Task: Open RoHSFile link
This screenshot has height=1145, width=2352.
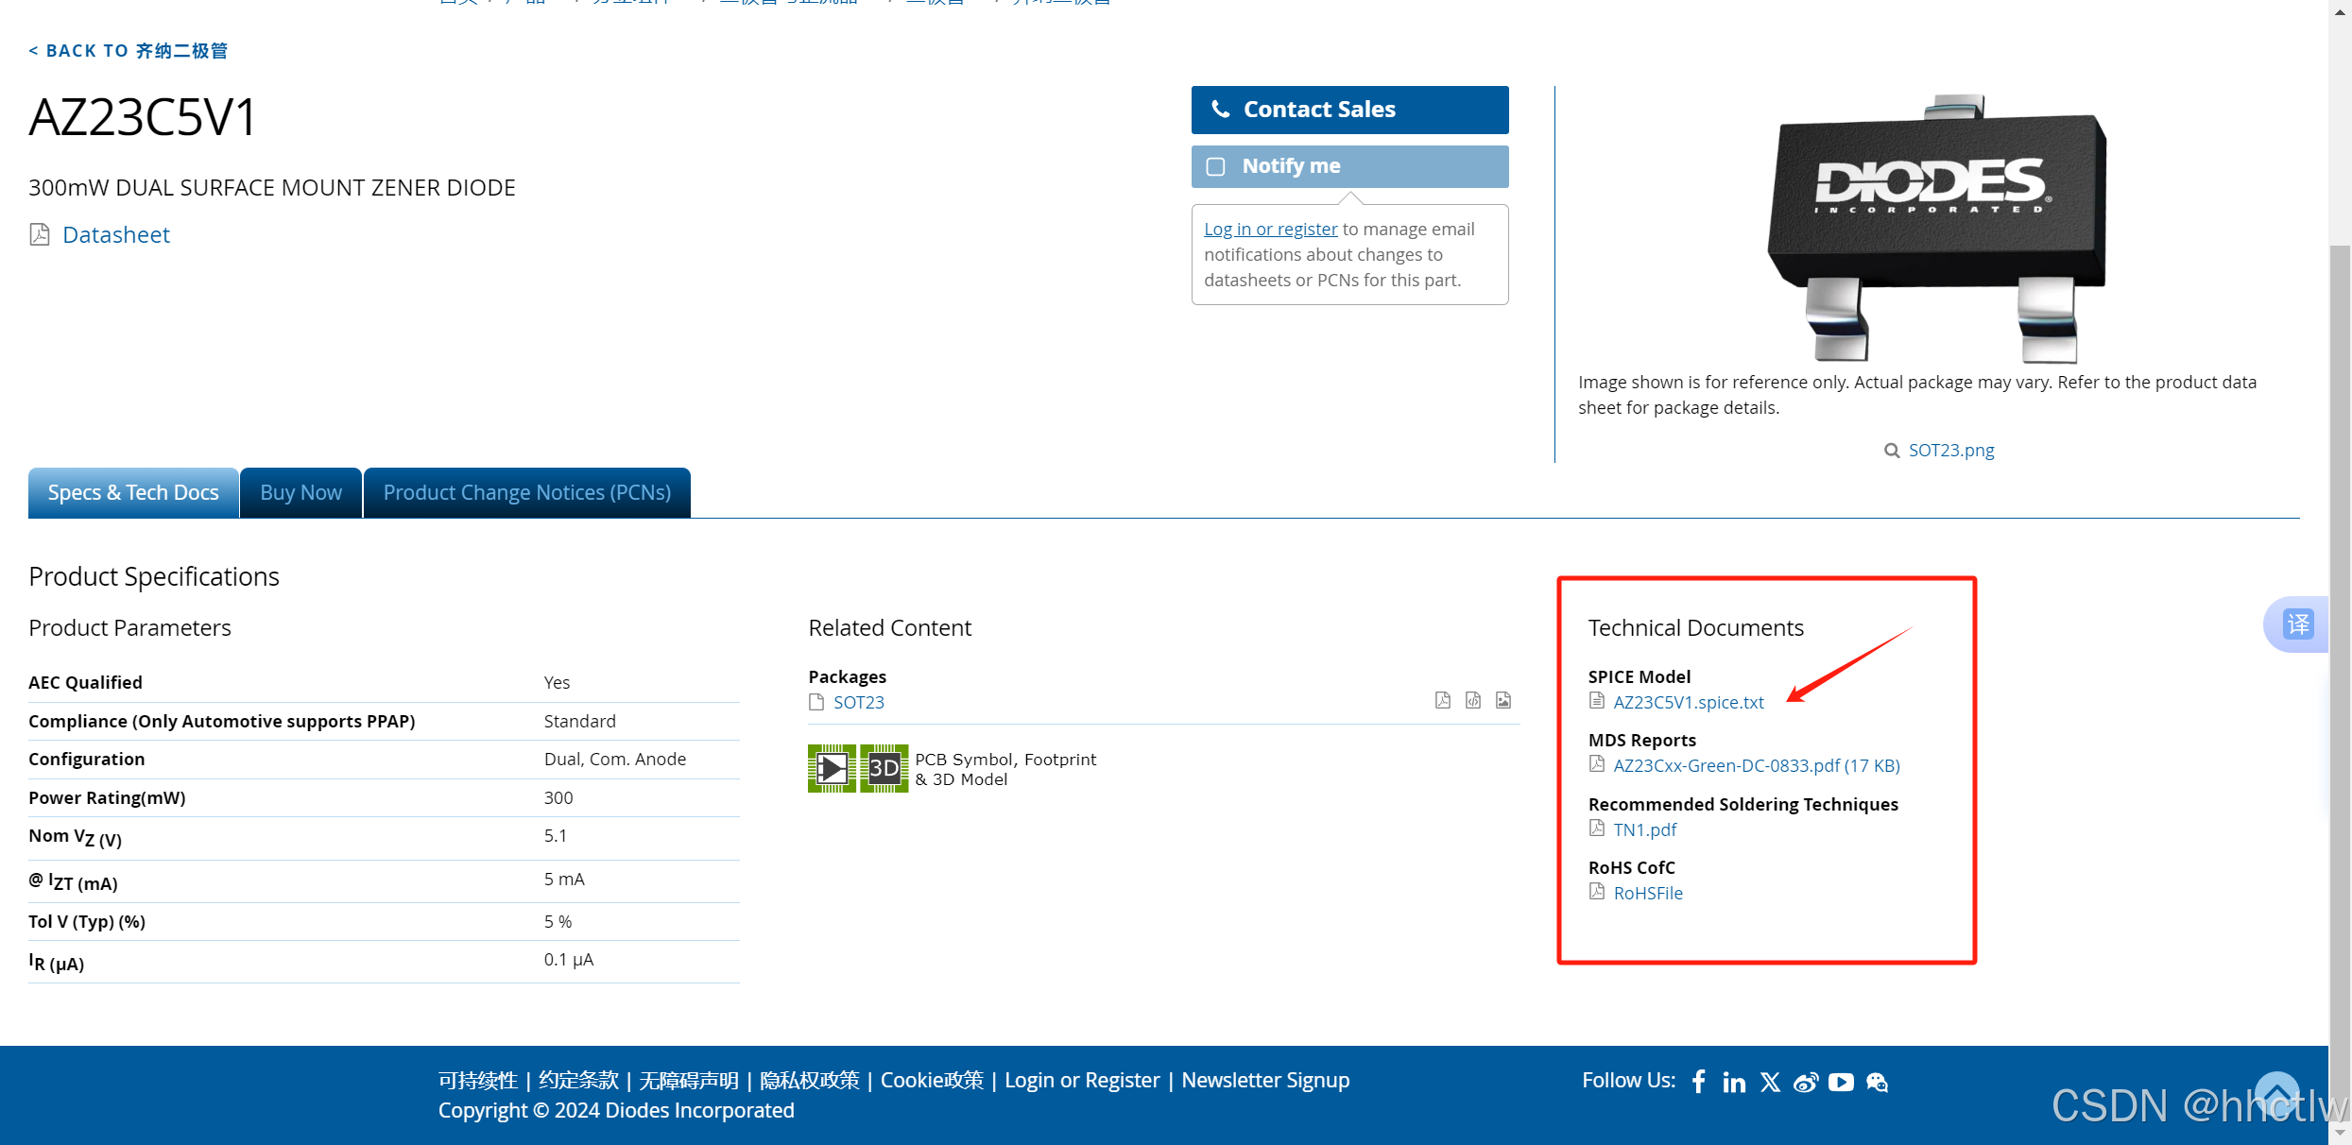Action: (x=1648, y=893)
